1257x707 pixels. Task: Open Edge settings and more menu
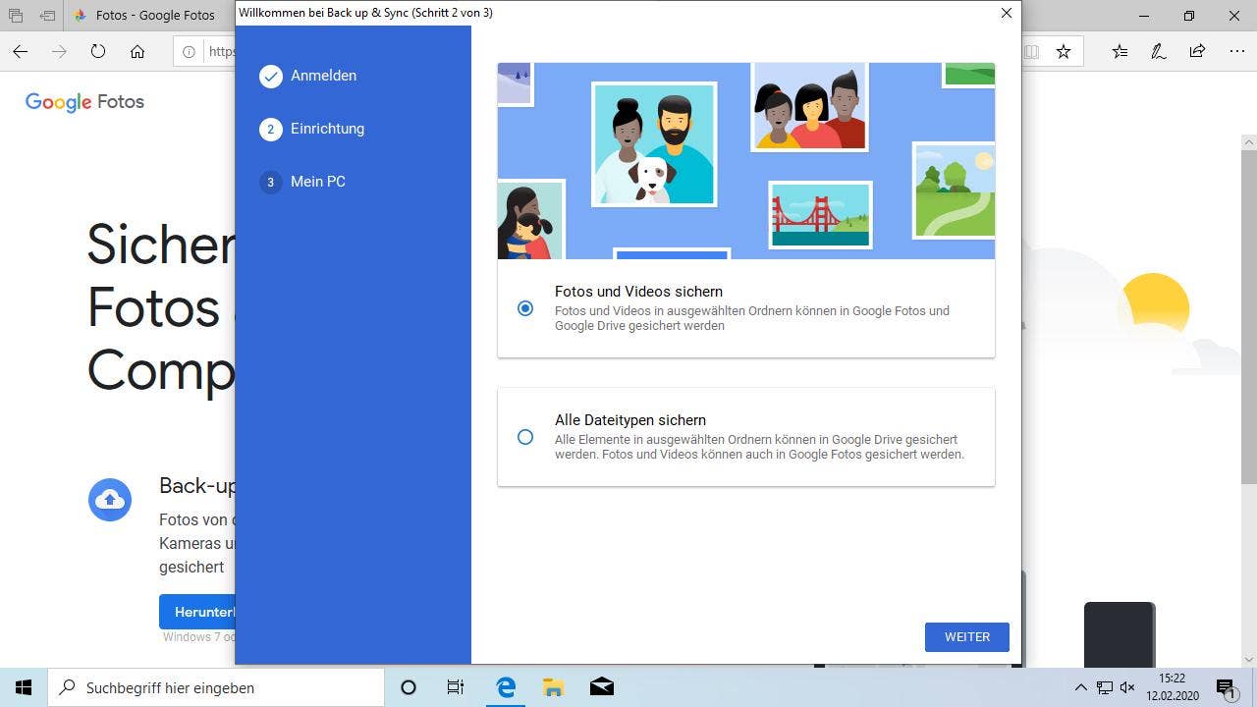point(1236,52)
